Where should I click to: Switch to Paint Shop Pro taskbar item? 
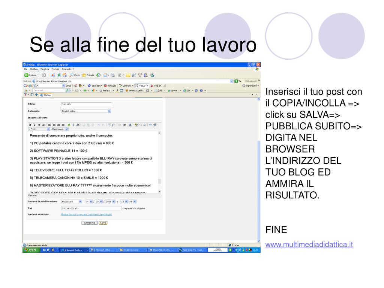192,250
